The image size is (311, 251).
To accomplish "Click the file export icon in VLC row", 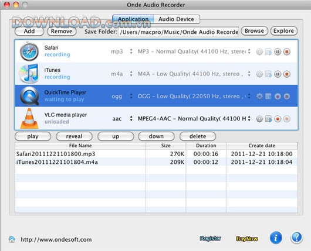I will [x=268, y=119].
